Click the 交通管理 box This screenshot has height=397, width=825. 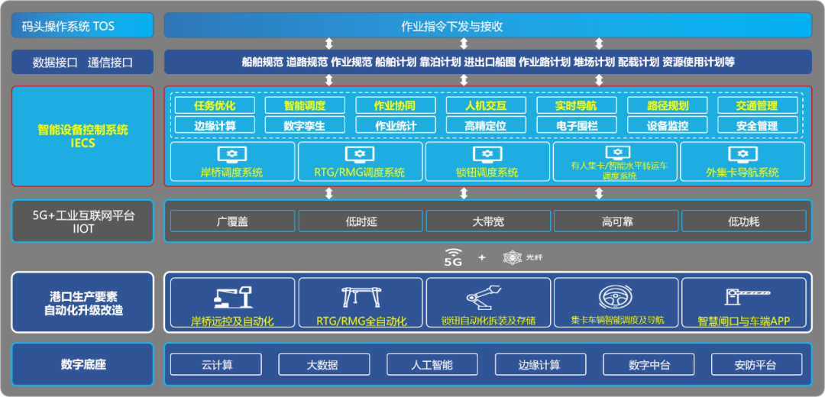758,105
